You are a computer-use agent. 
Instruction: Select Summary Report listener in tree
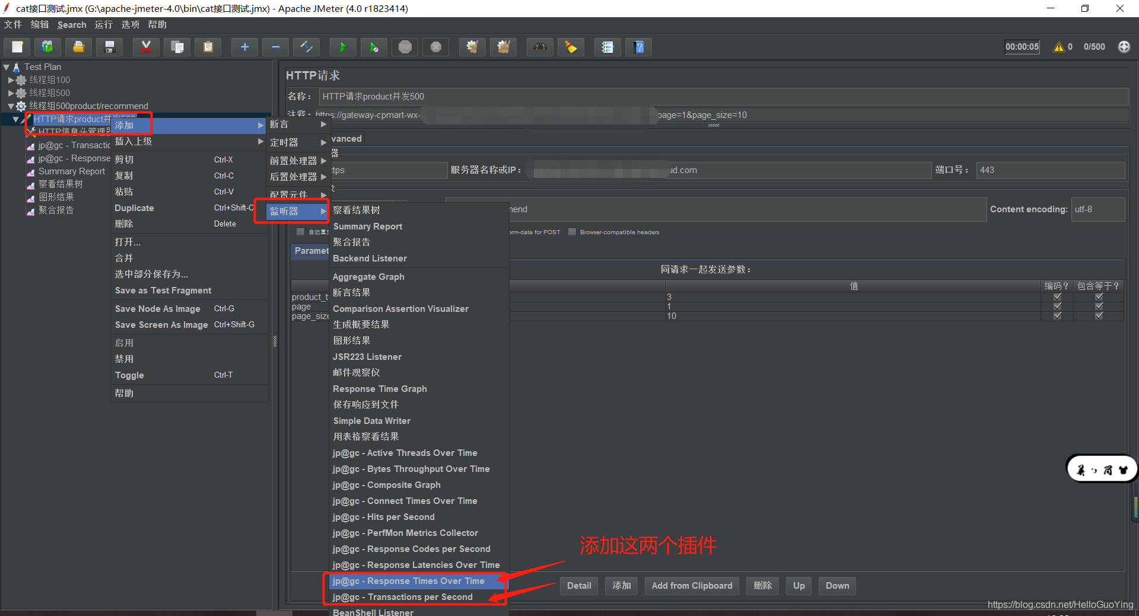pyautogui.click(x=71, y=171)
